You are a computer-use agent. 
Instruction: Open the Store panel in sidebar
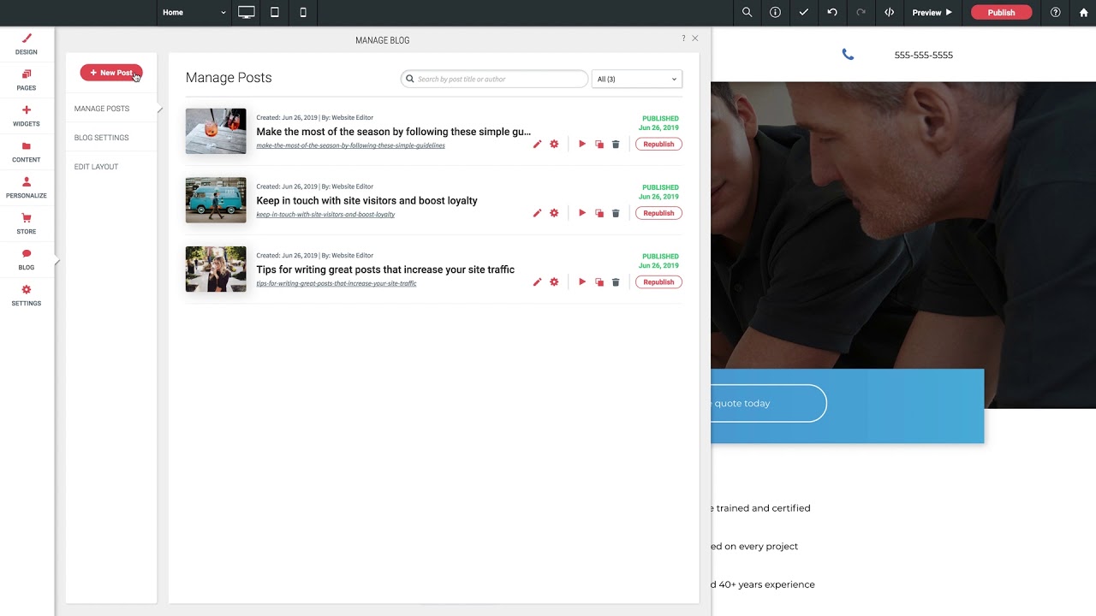coord(27,224)
